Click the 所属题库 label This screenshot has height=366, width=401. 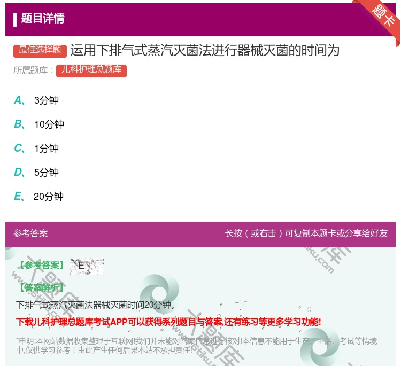pos(34,71)
